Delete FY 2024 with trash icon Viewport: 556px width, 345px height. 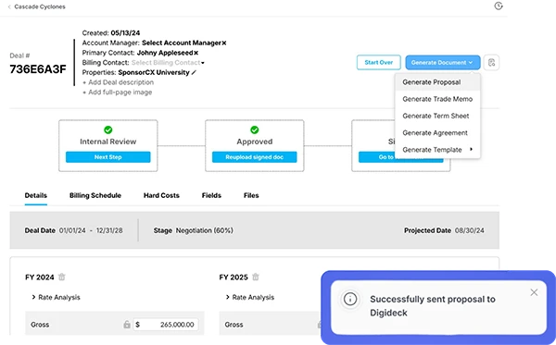click(62, 277)
